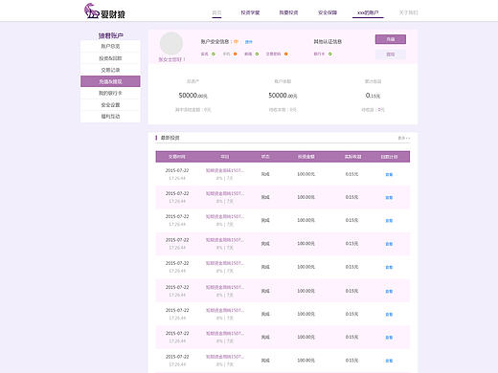498x373 pixels.
Task: Click the 状态 column header
Action: tap(265, 157)
